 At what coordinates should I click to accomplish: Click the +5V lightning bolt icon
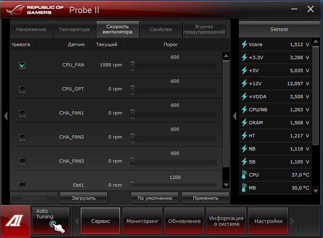coord(244,71)
